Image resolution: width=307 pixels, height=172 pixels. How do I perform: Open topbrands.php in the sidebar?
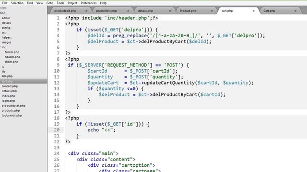[12, 116]
